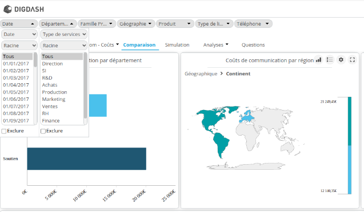
Task: Open the bar chart view icon
Action: (318, 60)
